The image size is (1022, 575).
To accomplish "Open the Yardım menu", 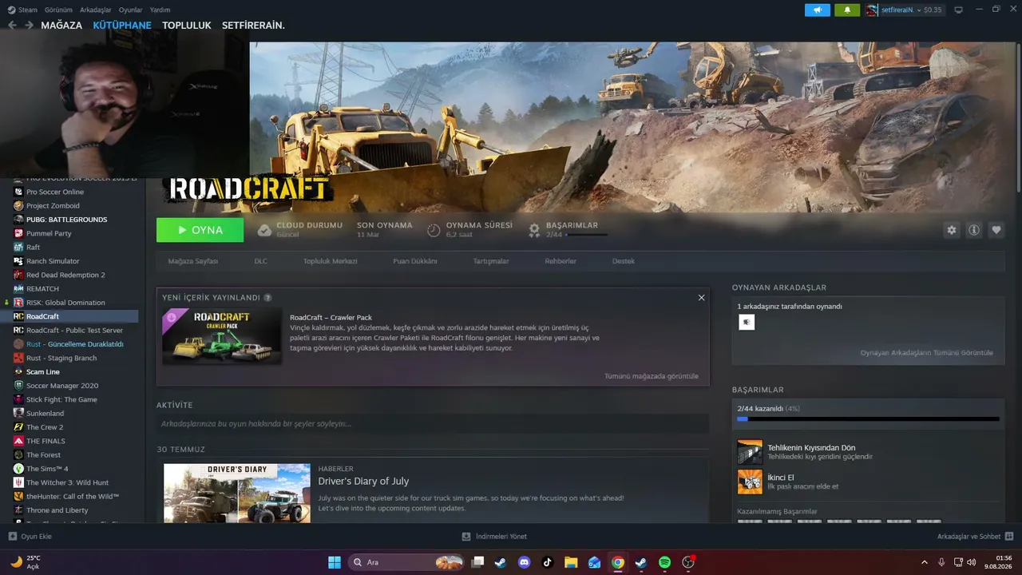I will coord(160,10).
